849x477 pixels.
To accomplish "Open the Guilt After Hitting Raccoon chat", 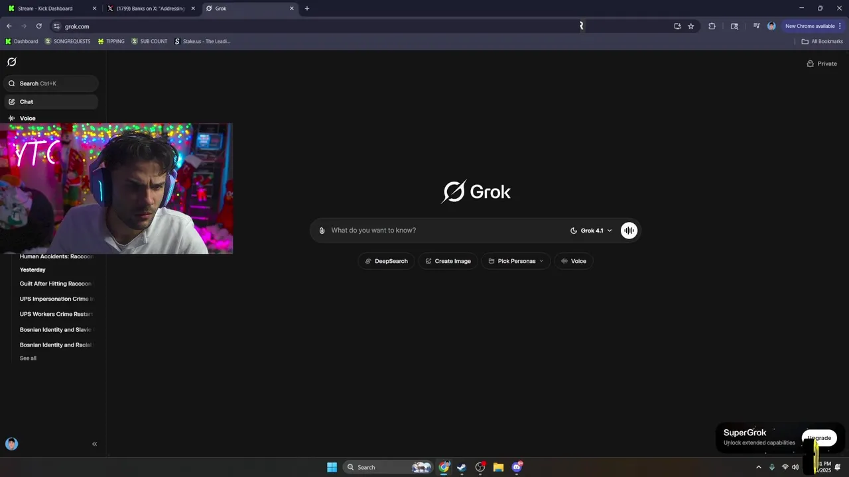I will [56, 284].
